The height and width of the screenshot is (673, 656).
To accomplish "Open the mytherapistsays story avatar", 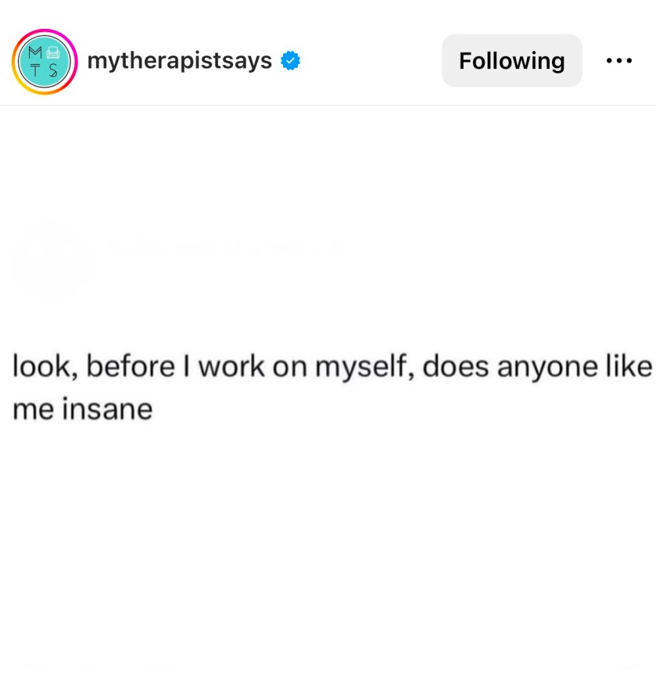I will (45, 61).
